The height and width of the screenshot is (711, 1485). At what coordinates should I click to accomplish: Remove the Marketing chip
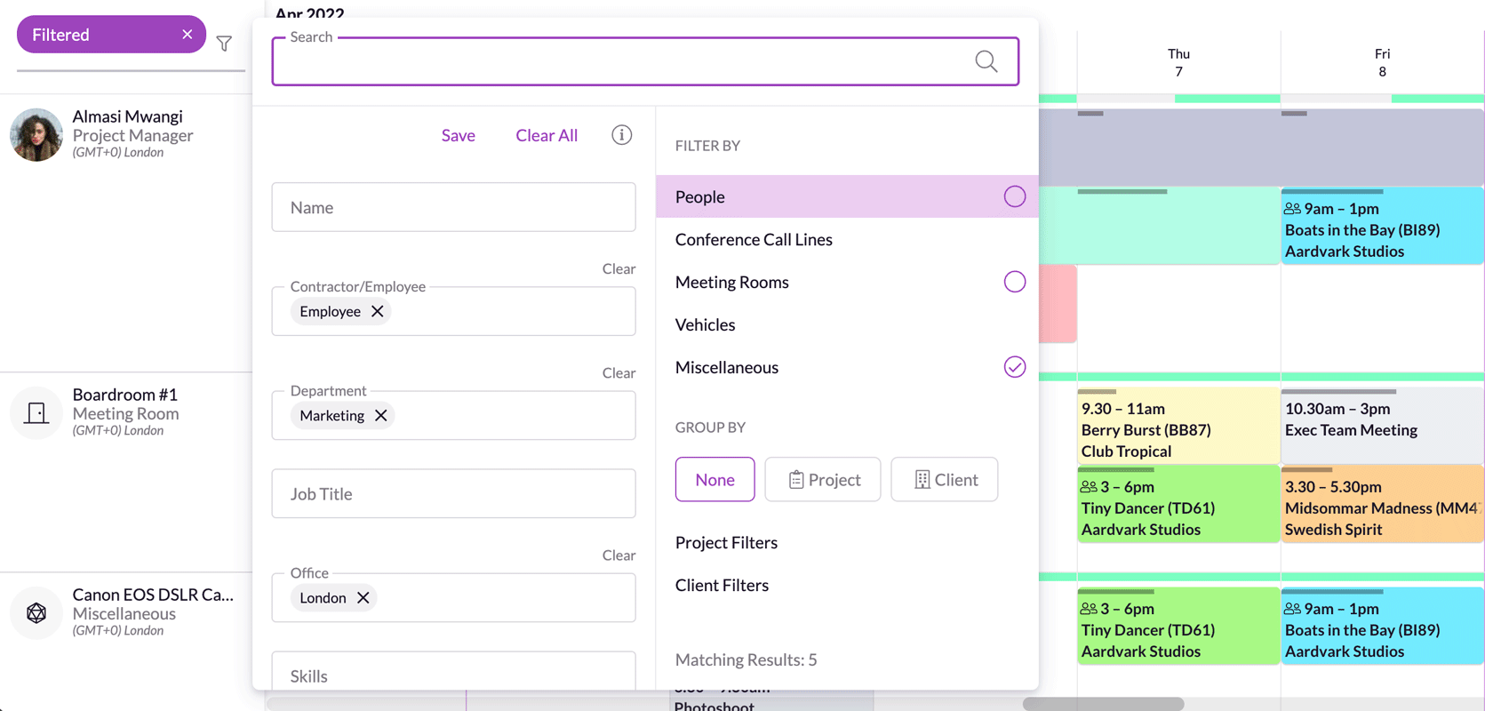tap(380, 415)
